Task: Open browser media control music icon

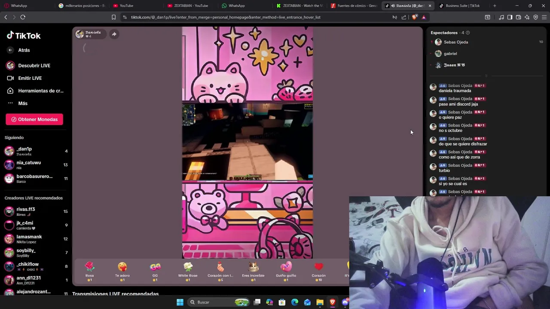Action: click(501, 17)
